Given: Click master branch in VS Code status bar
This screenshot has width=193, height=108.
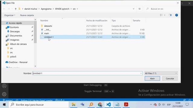Looking at the screenshot, I should tap(8, 100).
